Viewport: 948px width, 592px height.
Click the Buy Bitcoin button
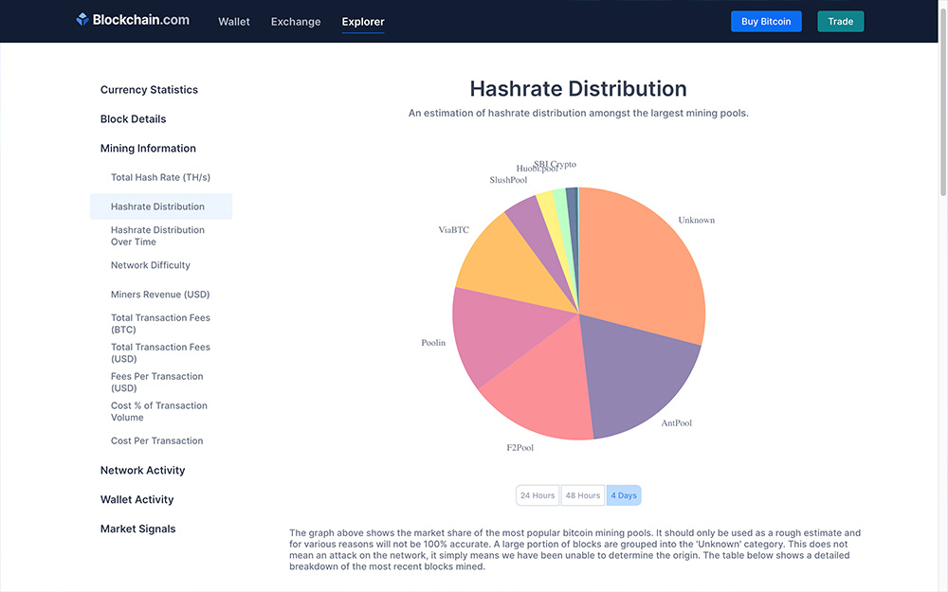click(x=766, y=21)
